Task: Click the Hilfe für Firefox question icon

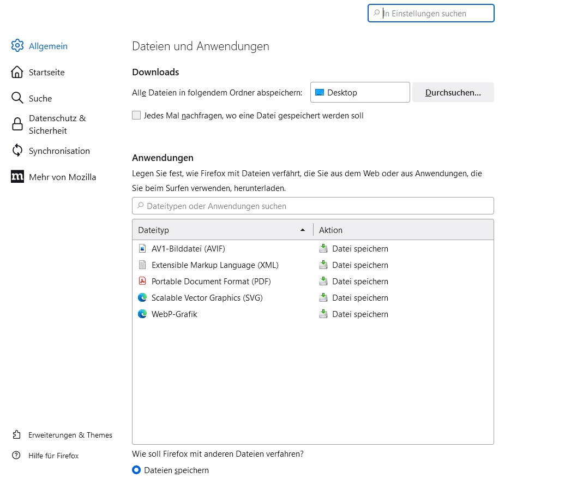Action: 16,456
